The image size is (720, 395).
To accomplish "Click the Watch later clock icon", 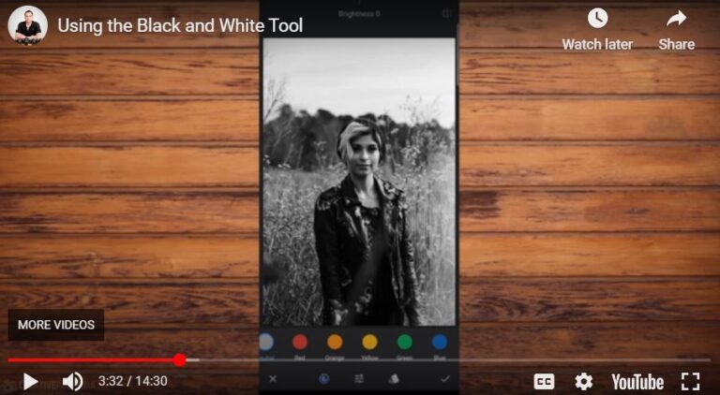I will pyautogui.click(x=597, y=19).
